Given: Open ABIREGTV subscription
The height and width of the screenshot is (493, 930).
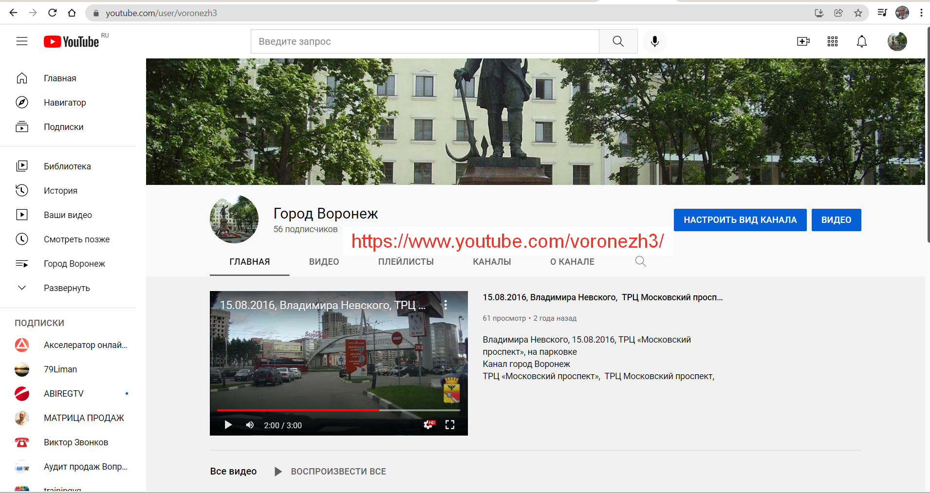Looking at the screenshot, I should coord(68,393).
